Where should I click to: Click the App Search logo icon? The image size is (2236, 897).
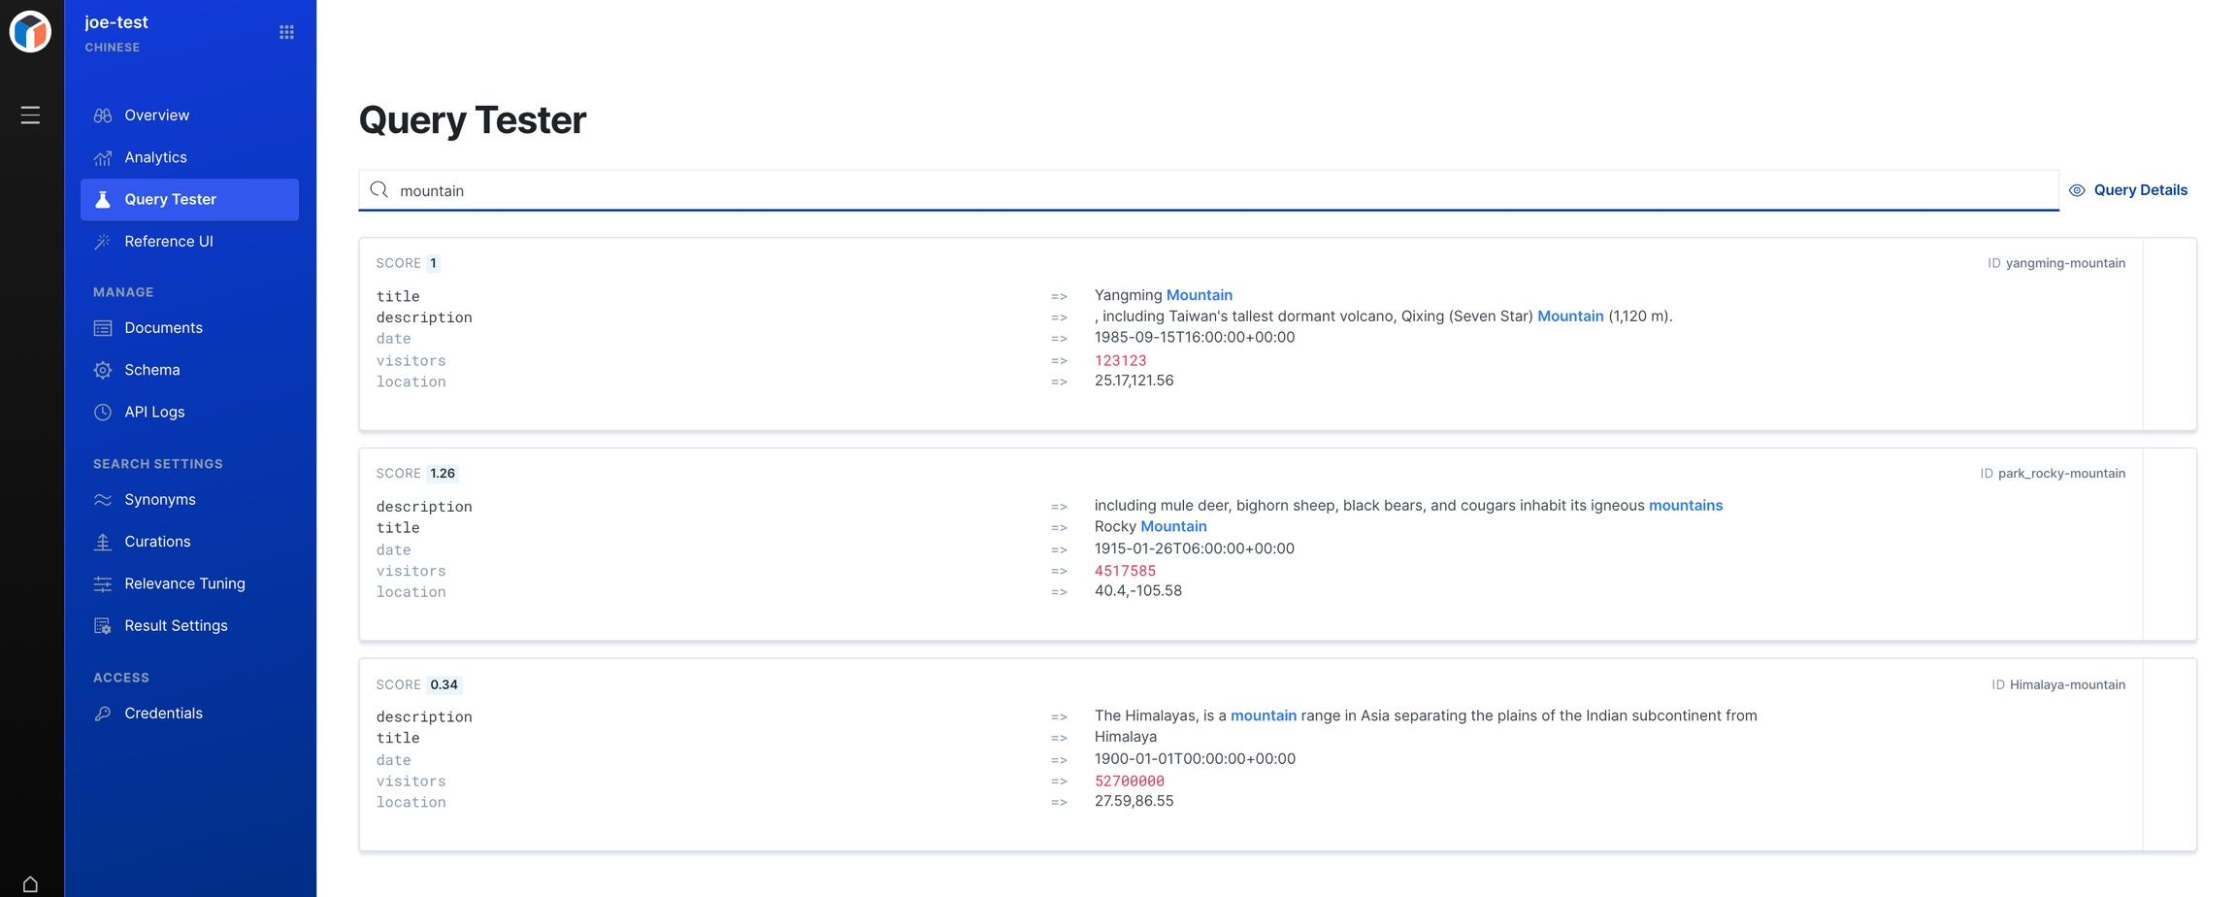point(30,32)
